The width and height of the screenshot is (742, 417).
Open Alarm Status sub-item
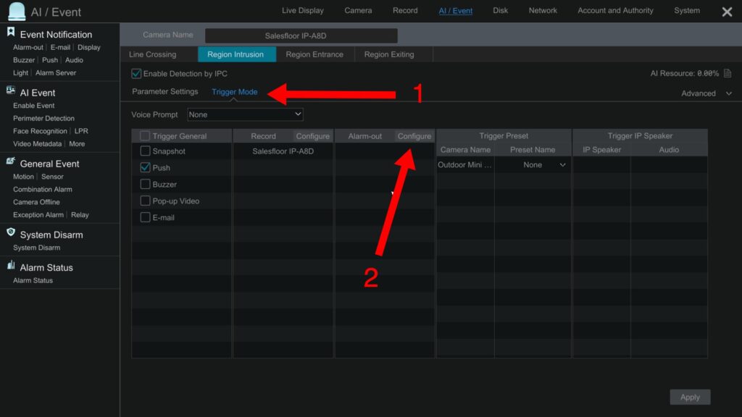(x=33, y=280)
